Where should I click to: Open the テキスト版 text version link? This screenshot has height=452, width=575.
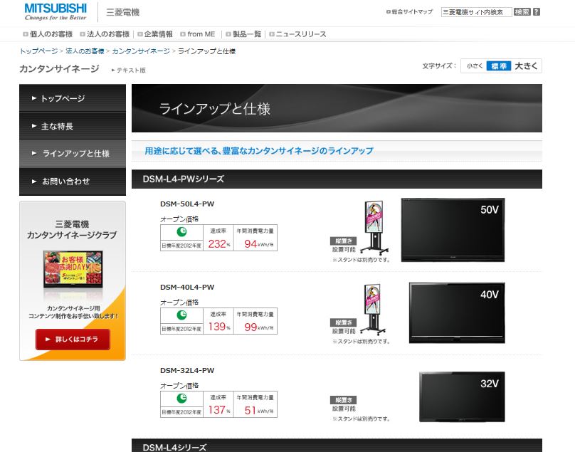(x=129, y=70)
